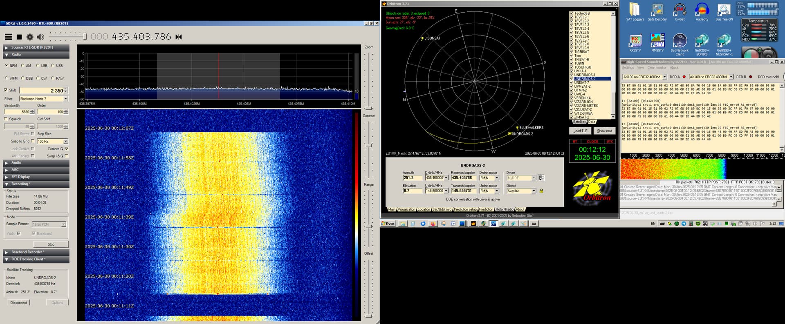The height and width of the screenshot is (324, 785).
Task: Open SoundModem Settings menu
Action: coord(628,68)
